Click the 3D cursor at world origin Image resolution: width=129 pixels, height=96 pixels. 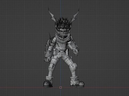(61, 87)
